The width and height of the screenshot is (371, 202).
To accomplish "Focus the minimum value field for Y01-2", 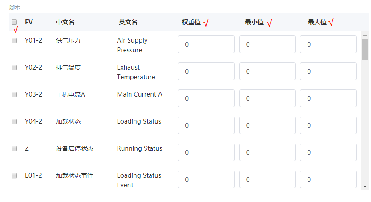I will 267,44.
